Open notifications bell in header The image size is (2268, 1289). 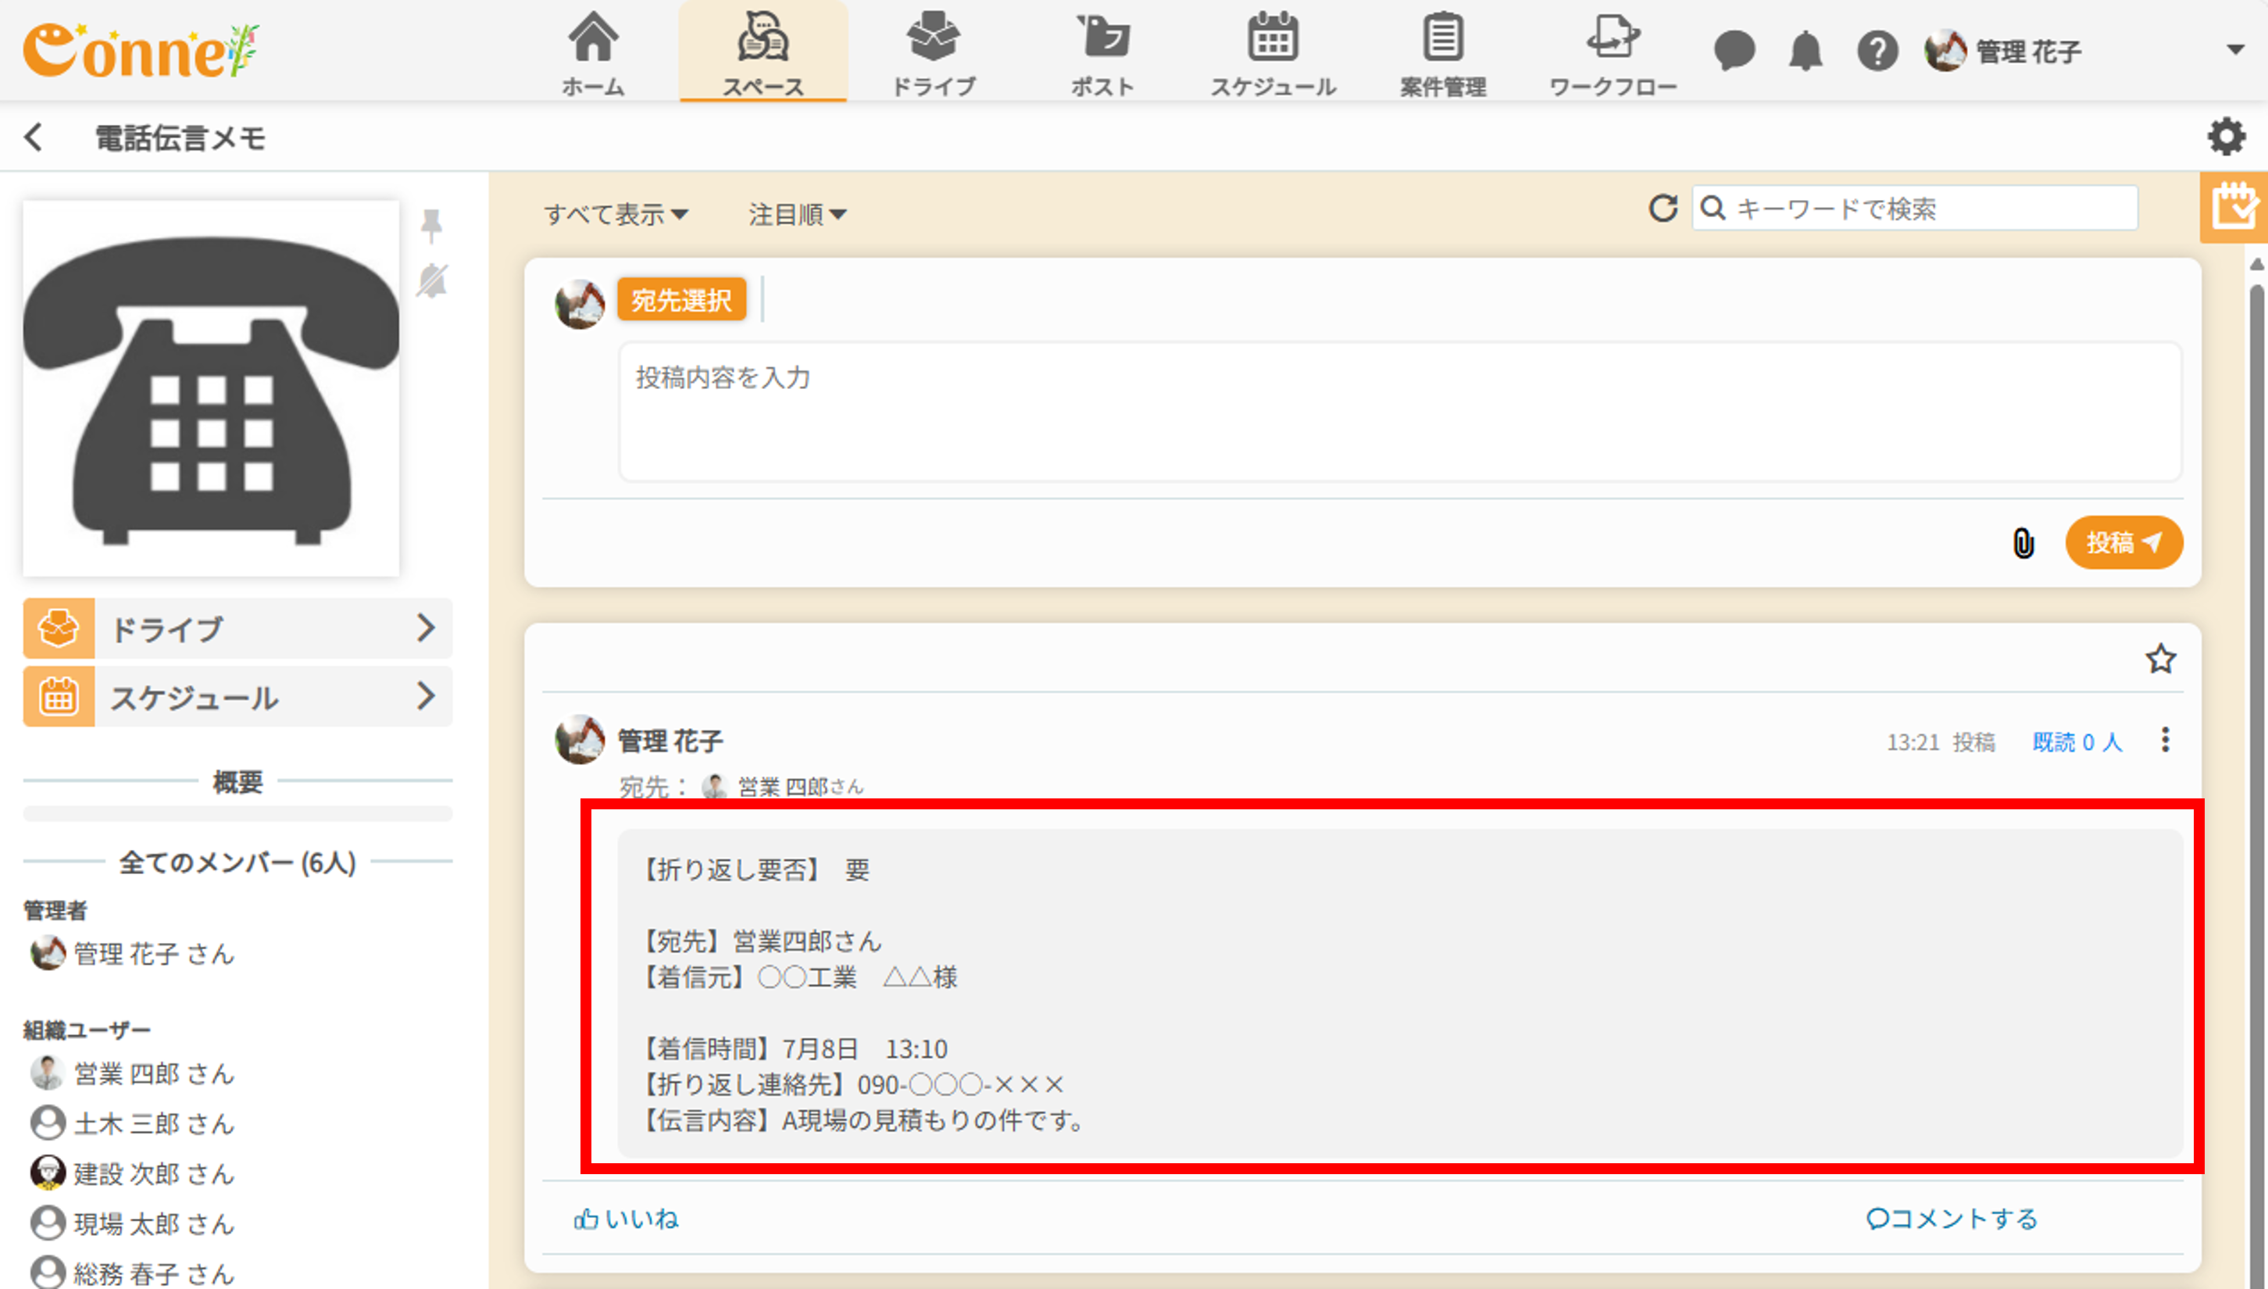point(1806,51)
